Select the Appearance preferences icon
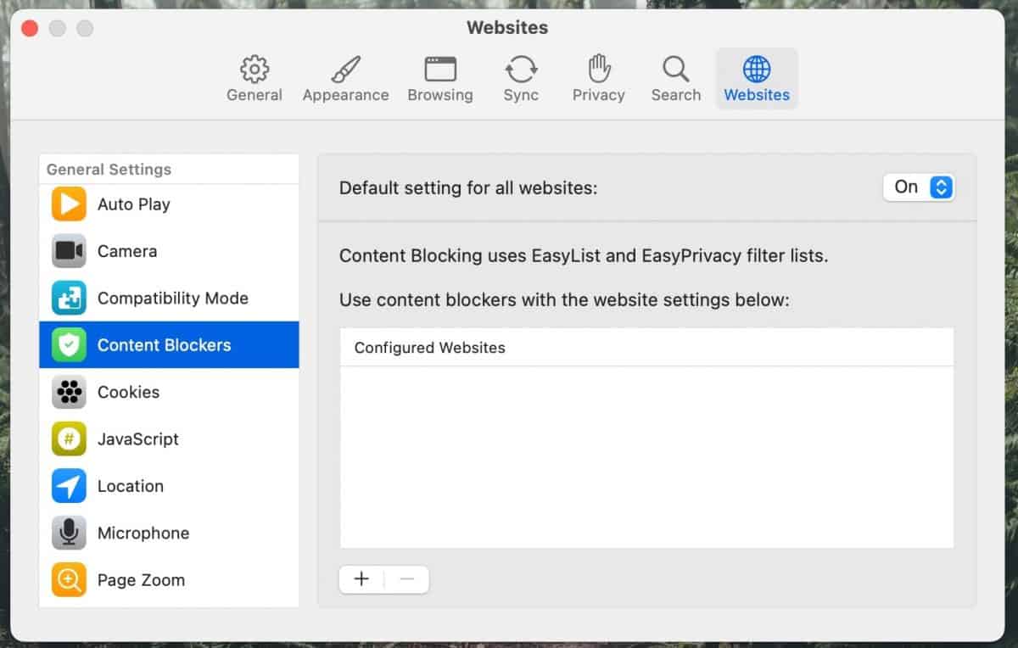The image size is (1018, 648). point(345,76)
